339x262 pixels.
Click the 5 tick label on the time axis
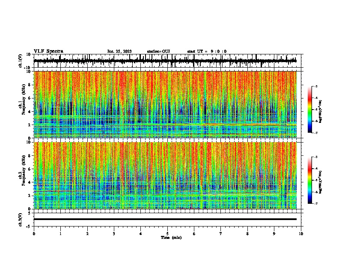click(x=167, y=234)
